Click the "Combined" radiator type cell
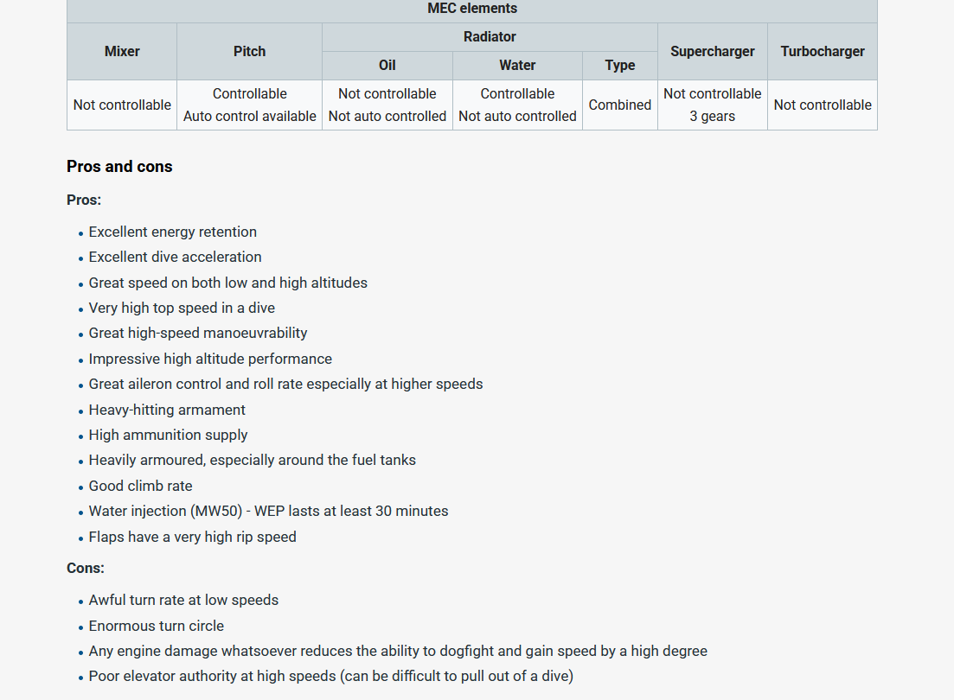The width and height of the screenshot is (954, 700). 619,105
